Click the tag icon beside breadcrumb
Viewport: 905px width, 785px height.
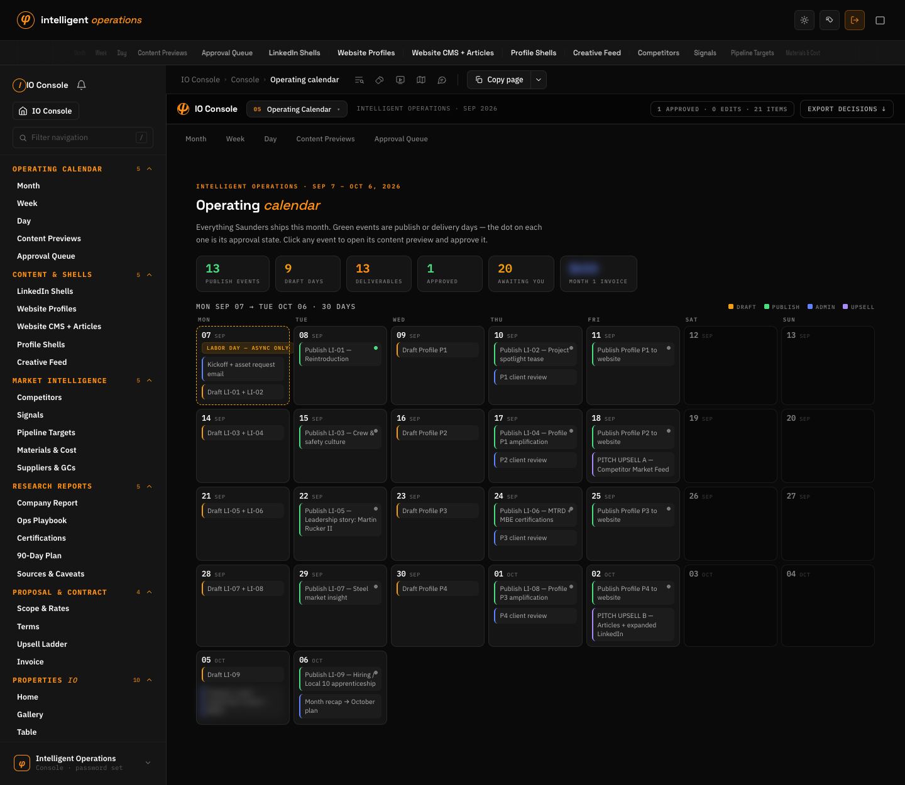pos(380,80)
